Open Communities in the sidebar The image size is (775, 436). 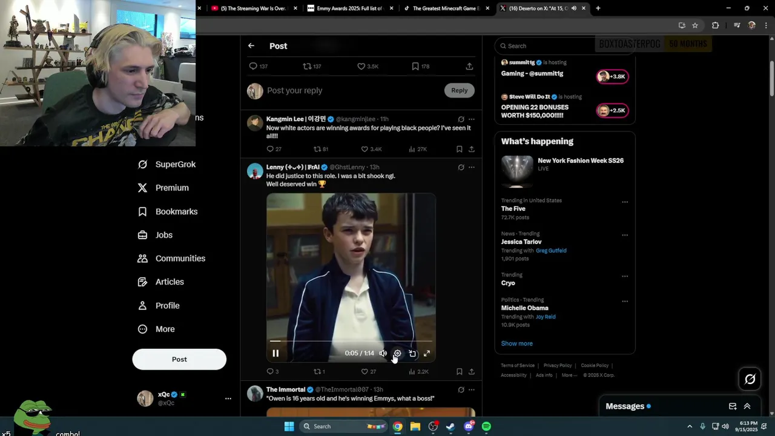click(x=171, y=259)
